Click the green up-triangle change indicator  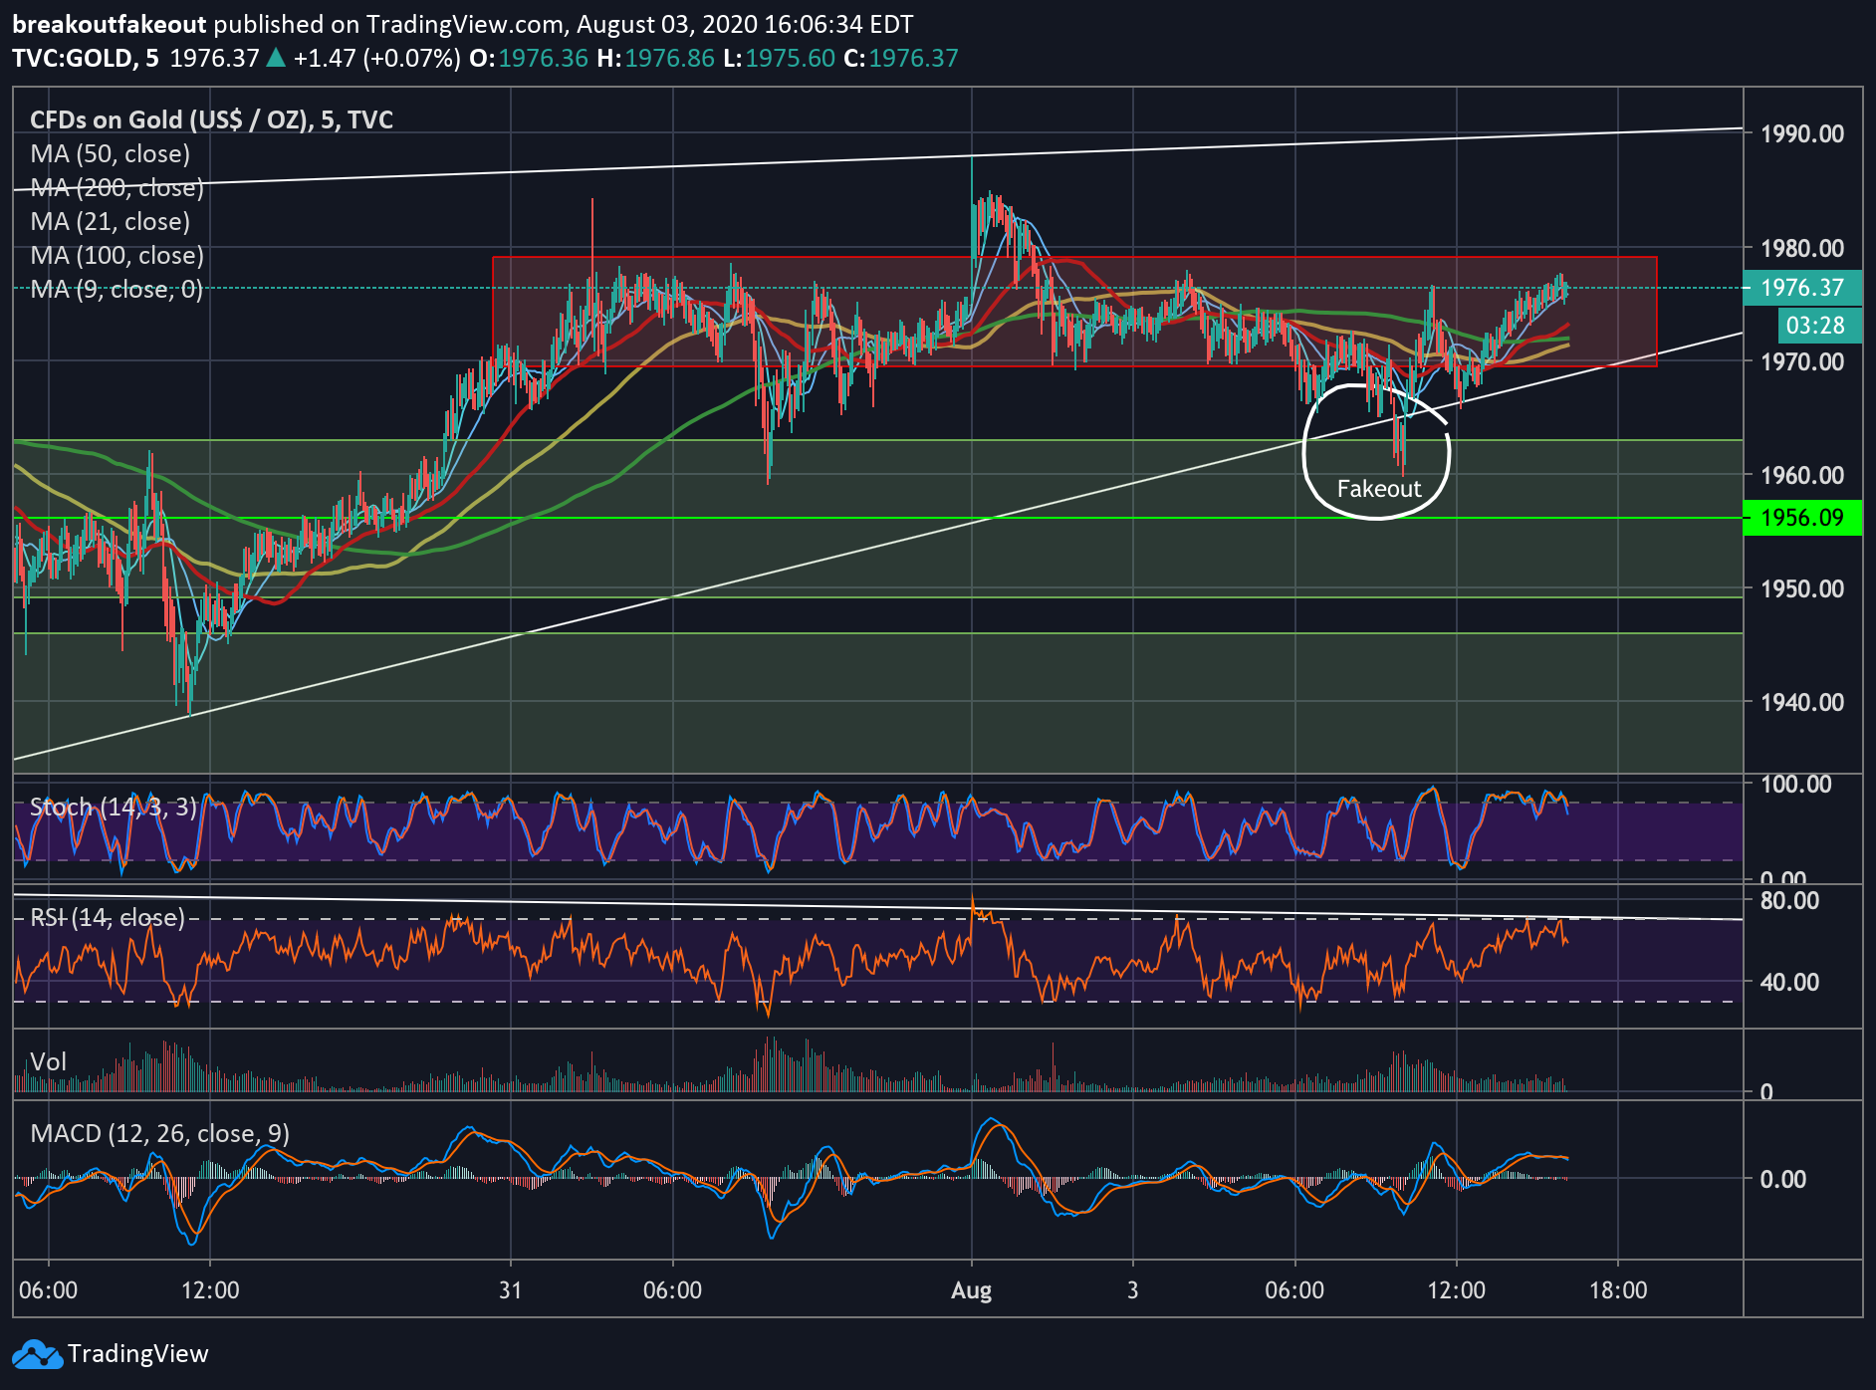pyautogui.click(x=277, y=59)
